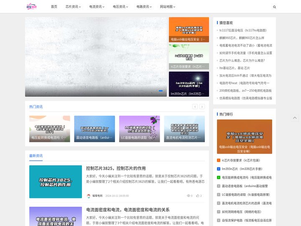Screen dimensions: 301x226
Task: Open sidebar link 电瓶蓄电池电流不动了调小
Action: tap(245, 45)
